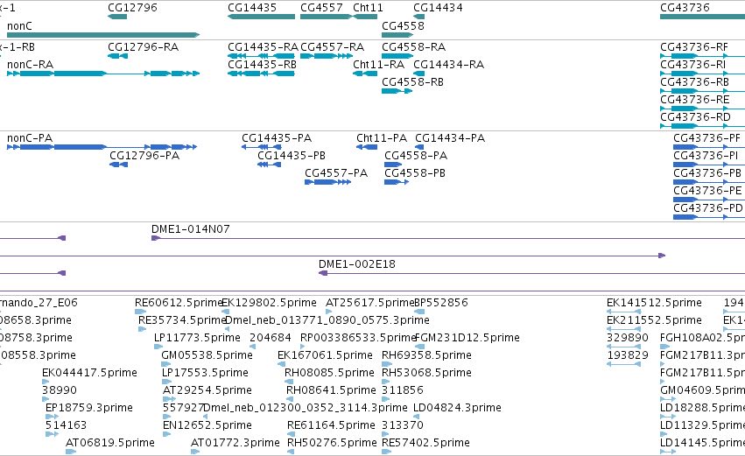Image resolution: width=745 pixels, height=456 pixels.
Task: Click transcript CG43736-RF label
Action: coord(694,47)
